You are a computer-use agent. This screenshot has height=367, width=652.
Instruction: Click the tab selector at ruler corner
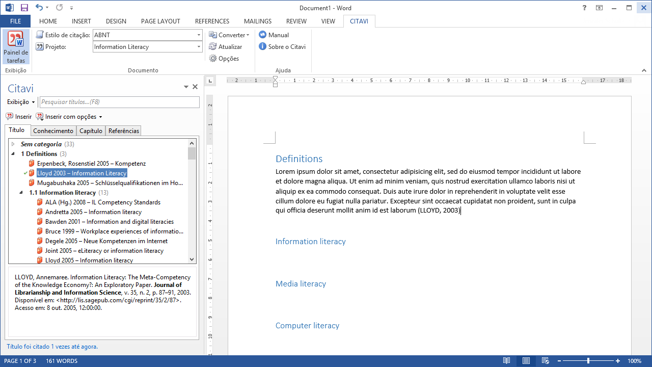[x=210, y=81]
